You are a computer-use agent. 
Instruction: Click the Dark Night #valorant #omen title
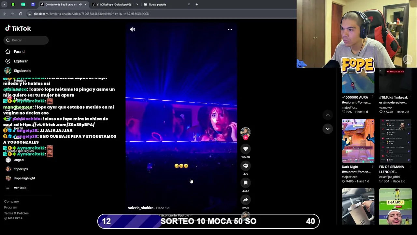click(x=356, y=169)
